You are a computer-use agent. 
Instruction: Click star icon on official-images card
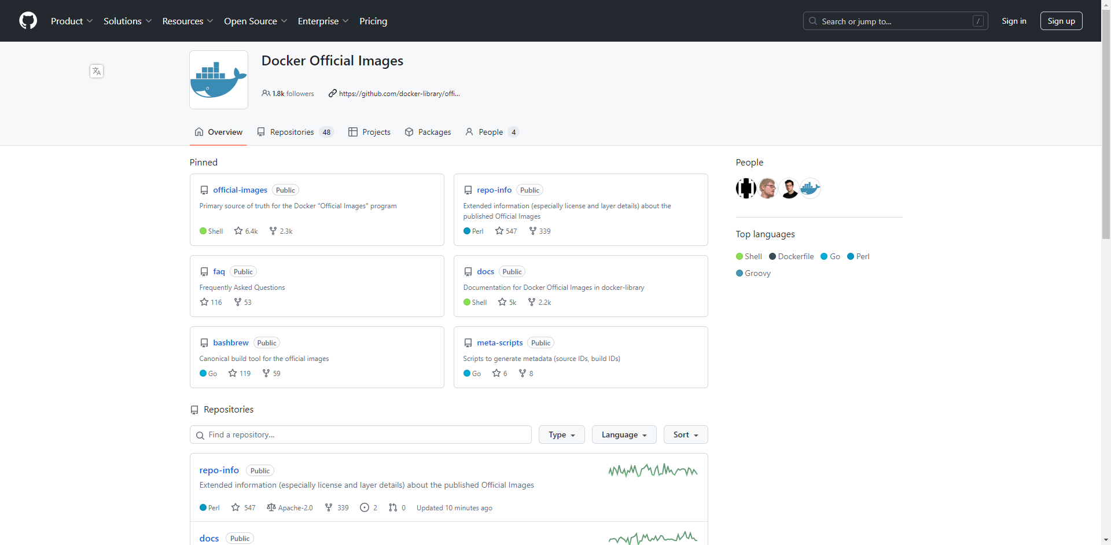pyautogui.click(x=238, y=231)
